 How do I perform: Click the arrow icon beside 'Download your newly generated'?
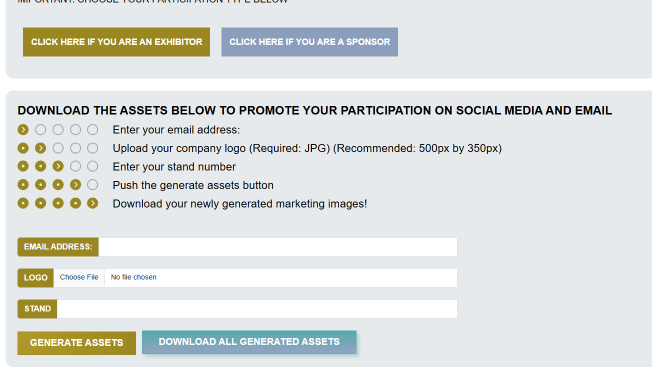(92, 203)
